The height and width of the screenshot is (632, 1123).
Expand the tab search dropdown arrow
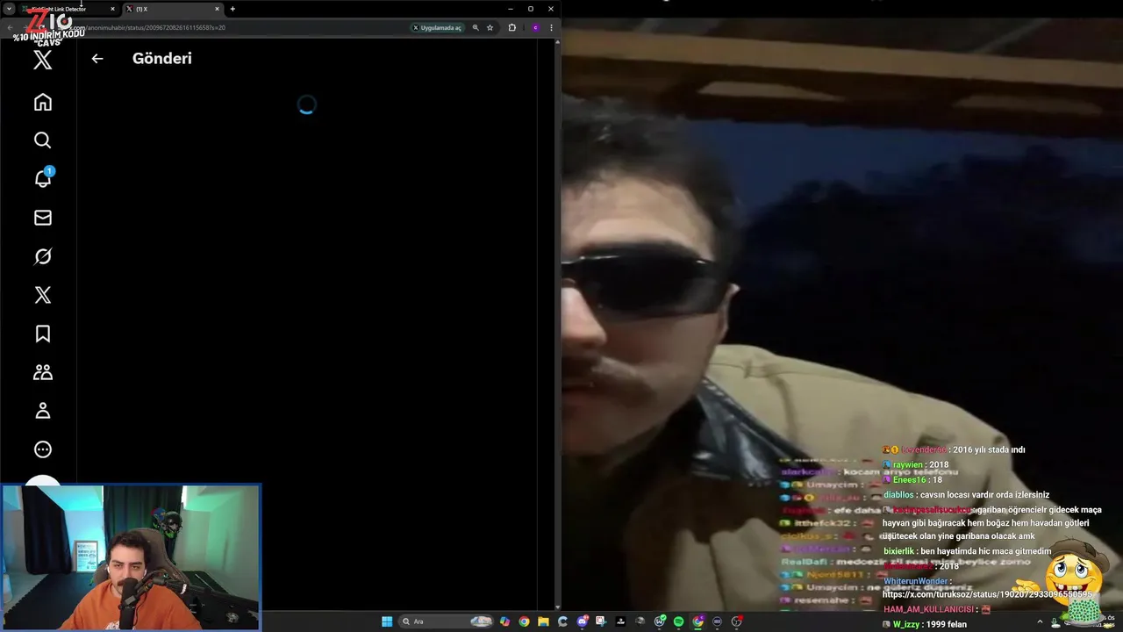coord(9,9)
